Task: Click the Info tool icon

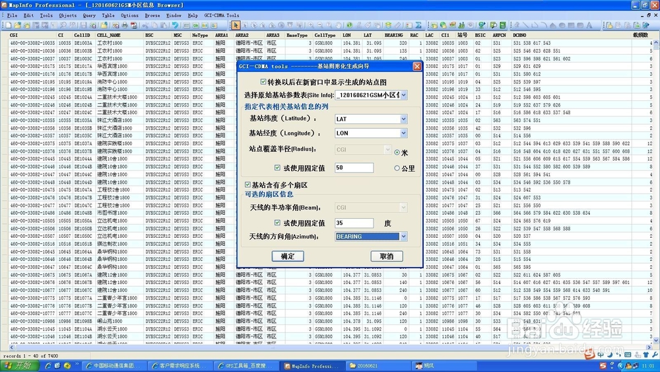Action: [x=349, y=25]
